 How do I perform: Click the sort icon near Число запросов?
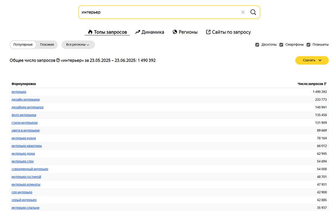pyautogui.click(x=325, y=84)
